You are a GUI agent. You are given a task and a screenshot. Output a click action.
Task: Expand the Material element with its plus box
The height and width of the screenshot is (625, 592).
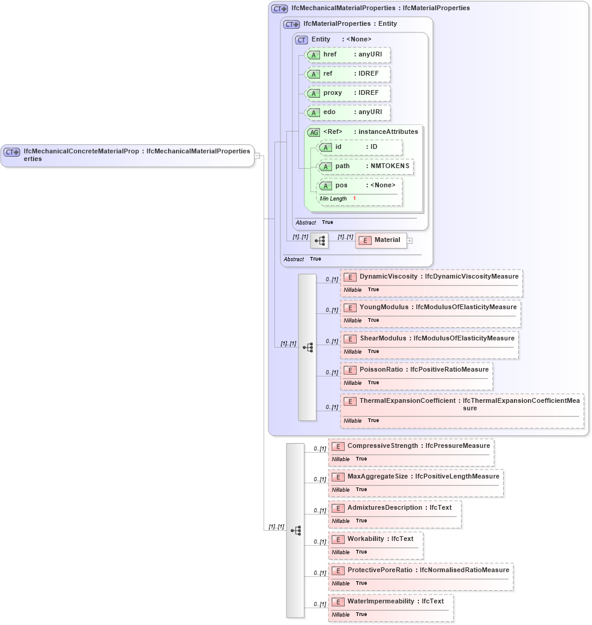click(x=409, y=240)
